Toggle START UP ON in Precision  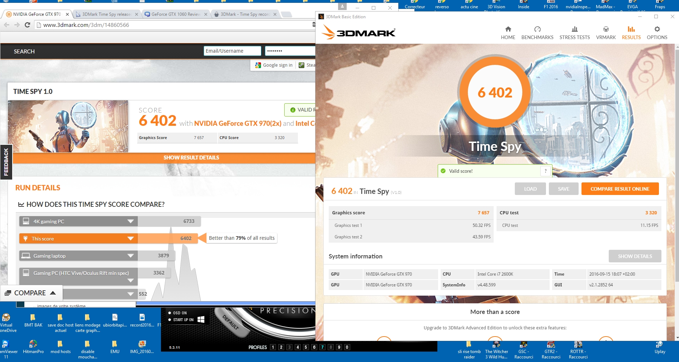pos(181,320)
